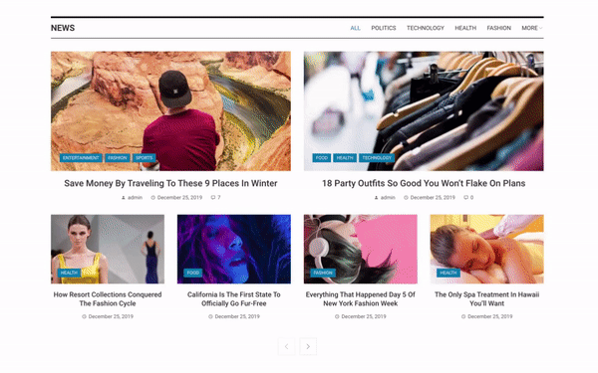The height and width of the screenshot is (373, 598).
Task: Click comment count 0 on party outfits post
Action: [x=468, y=198]
